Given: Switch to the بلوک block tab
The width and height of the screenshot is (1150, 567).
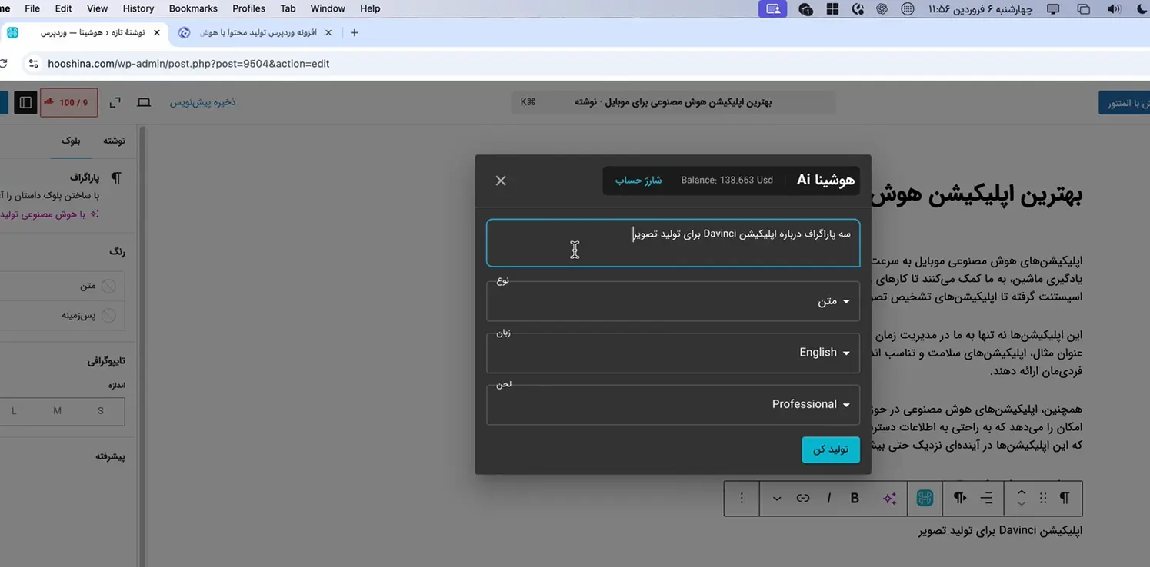Looking at the screenshot, I should 71,141.
